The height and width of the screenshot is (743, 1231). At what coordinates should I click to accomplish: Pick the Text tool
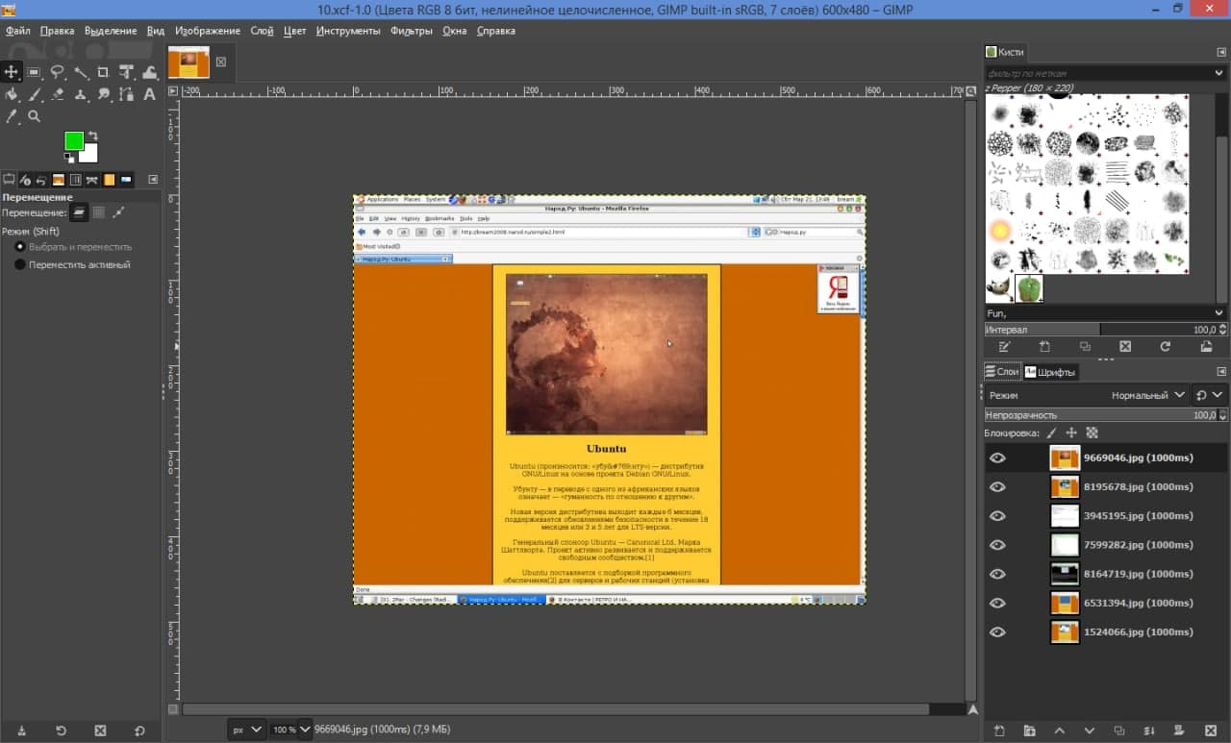coord(149,94)
